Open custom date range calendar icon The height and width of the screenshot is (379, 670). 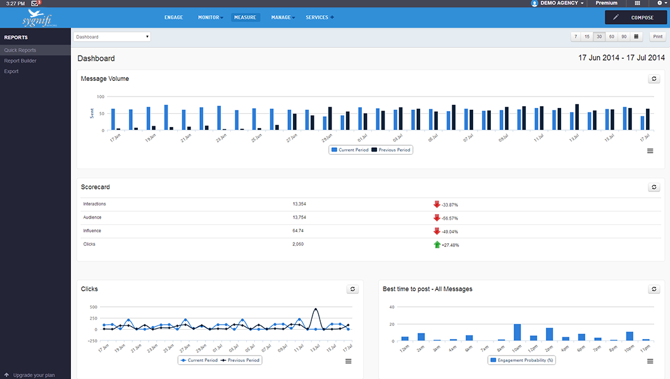point(636,37)
